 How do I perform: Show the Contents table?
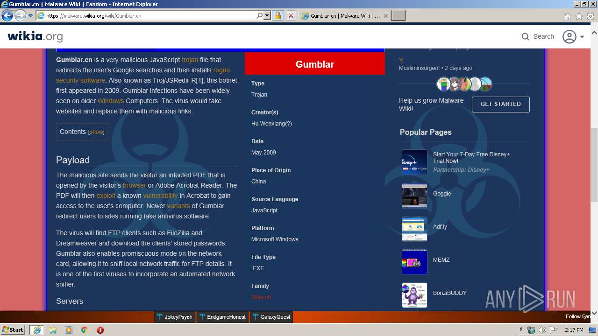[x=96, y=132]
